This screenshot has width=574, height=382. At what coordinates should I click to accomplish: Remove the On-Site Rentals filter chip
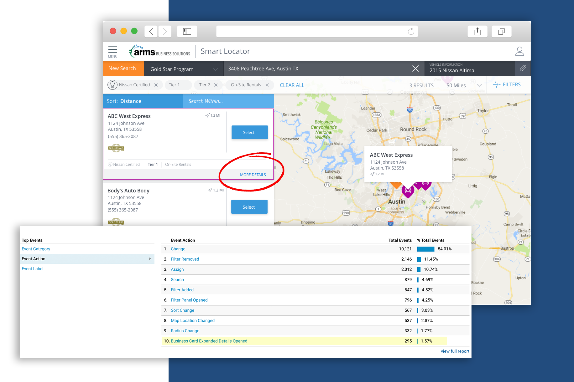[267, 85]
